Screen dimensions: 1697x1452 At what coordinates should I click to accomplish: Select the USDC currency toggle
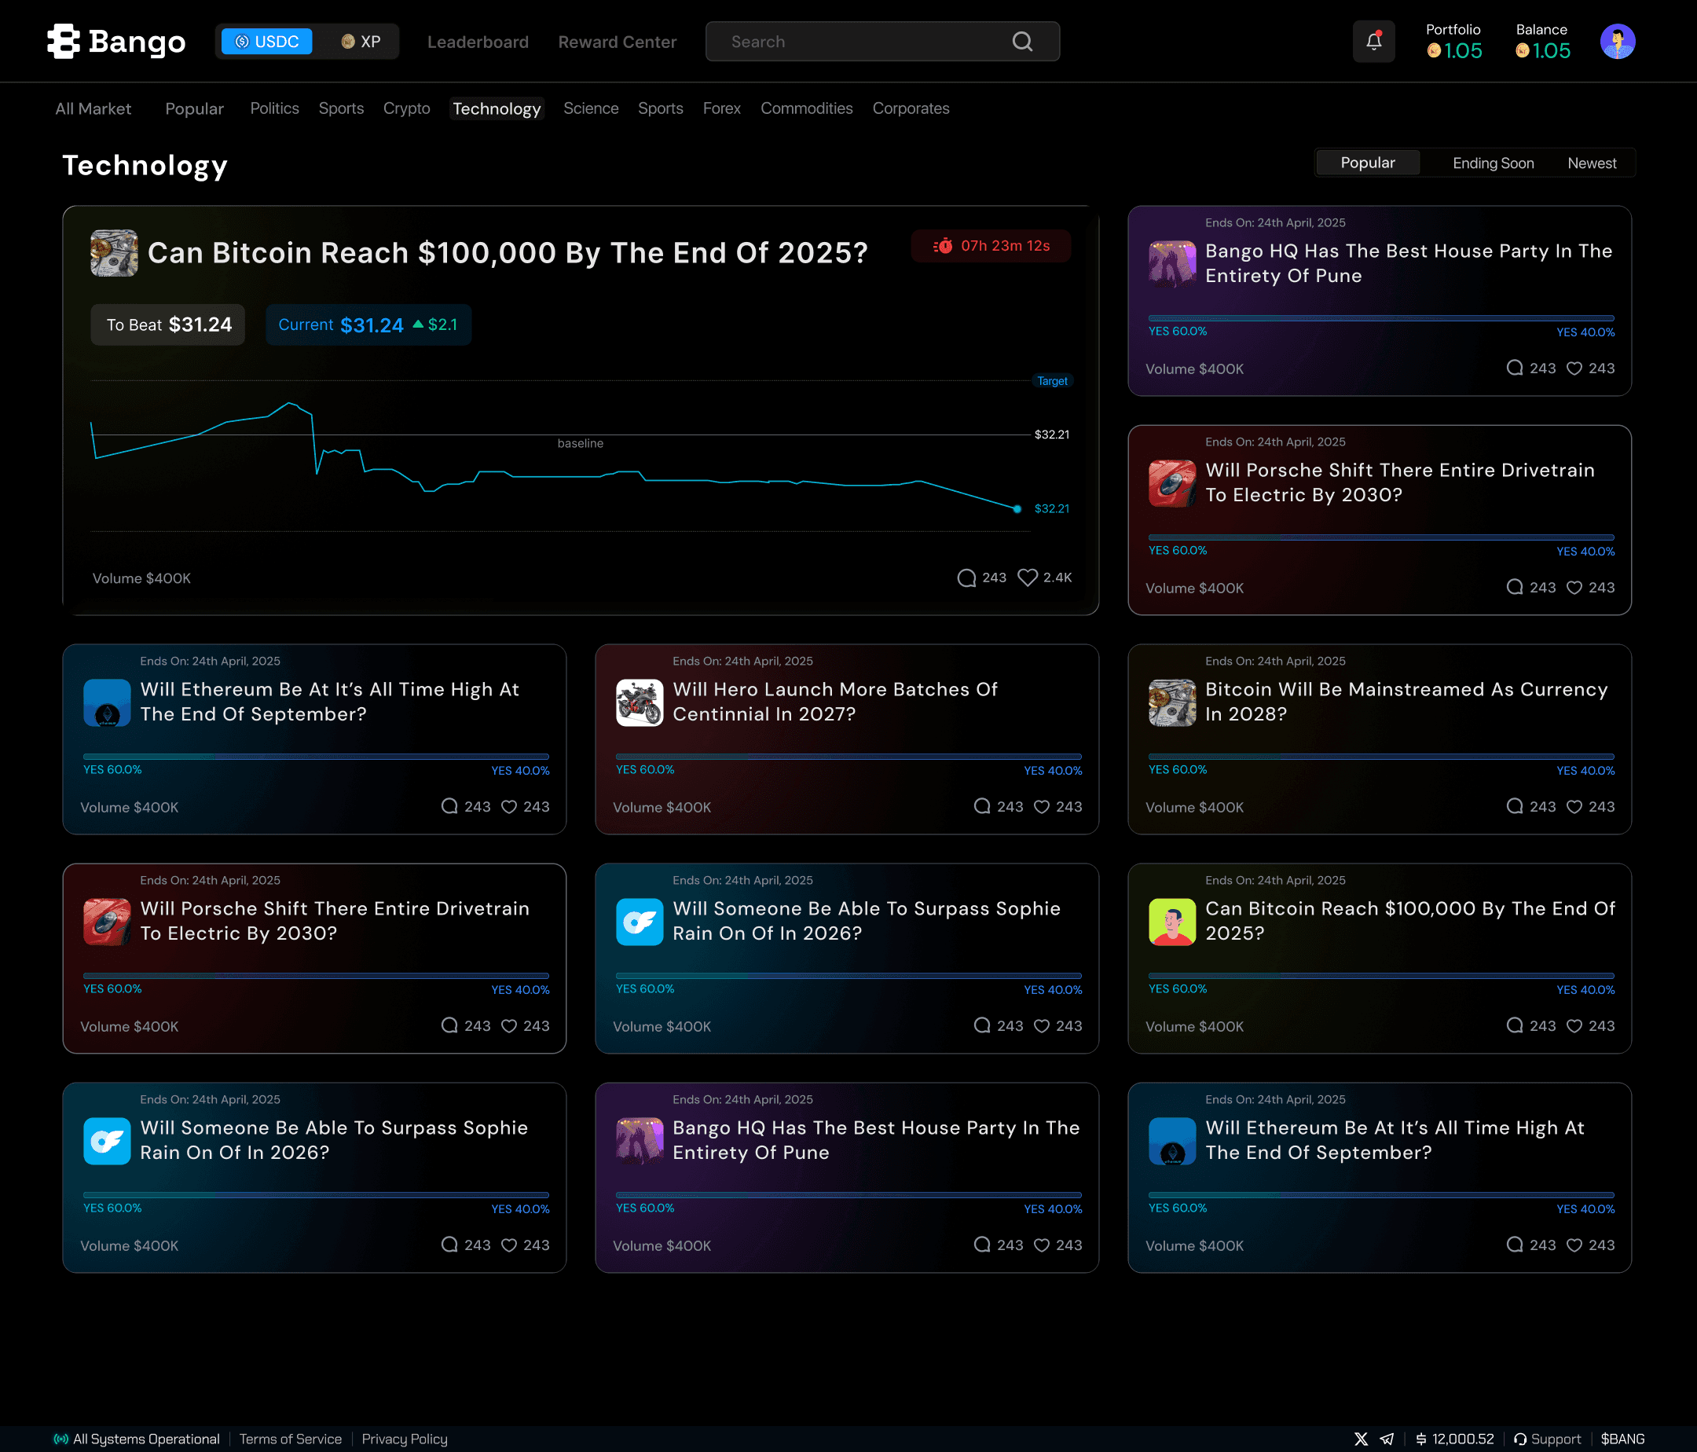[267, 42]
